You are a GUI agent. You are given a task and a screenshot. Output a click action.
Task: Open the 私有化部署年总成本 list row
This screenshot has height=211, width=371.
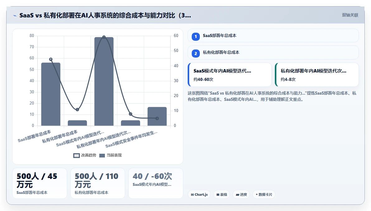click(x=273, y=53)
